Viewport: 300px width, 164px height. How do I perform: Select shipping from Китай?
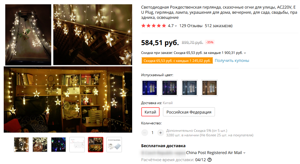point(150,112)
